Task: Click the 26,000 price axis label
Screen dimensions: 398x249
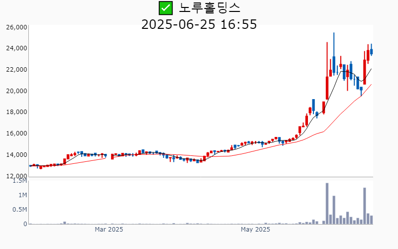Action: tap(16, 27)
